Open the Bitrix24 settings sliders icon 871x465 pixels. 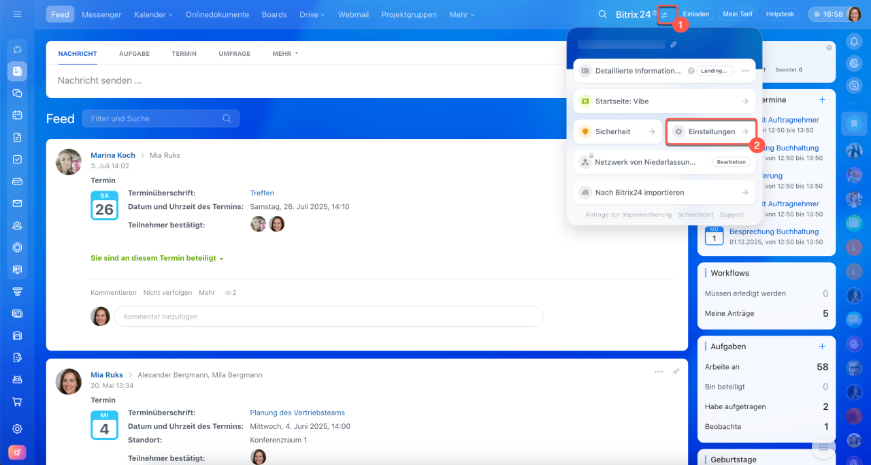tap(665, 14)
